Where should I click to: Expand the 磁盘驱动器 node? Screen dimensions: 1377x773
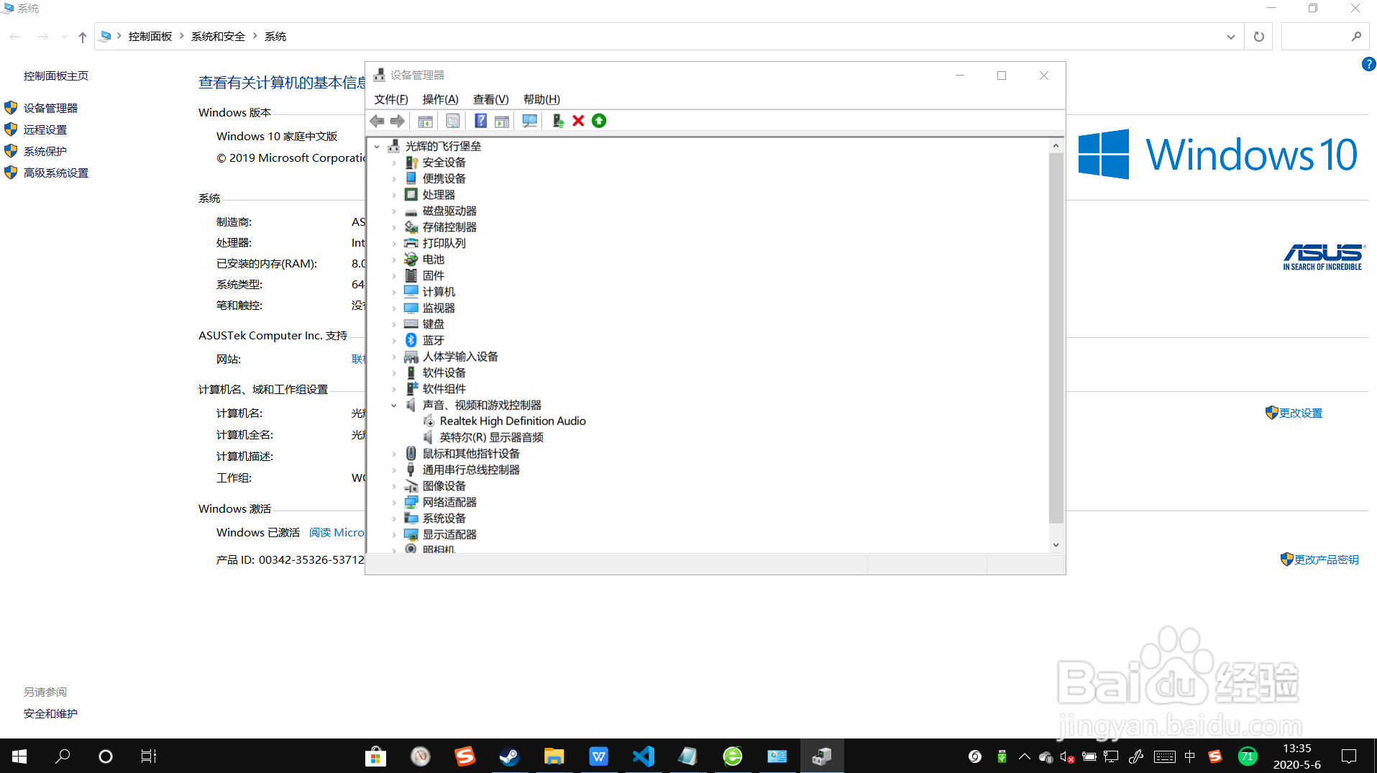click(394, 211)
